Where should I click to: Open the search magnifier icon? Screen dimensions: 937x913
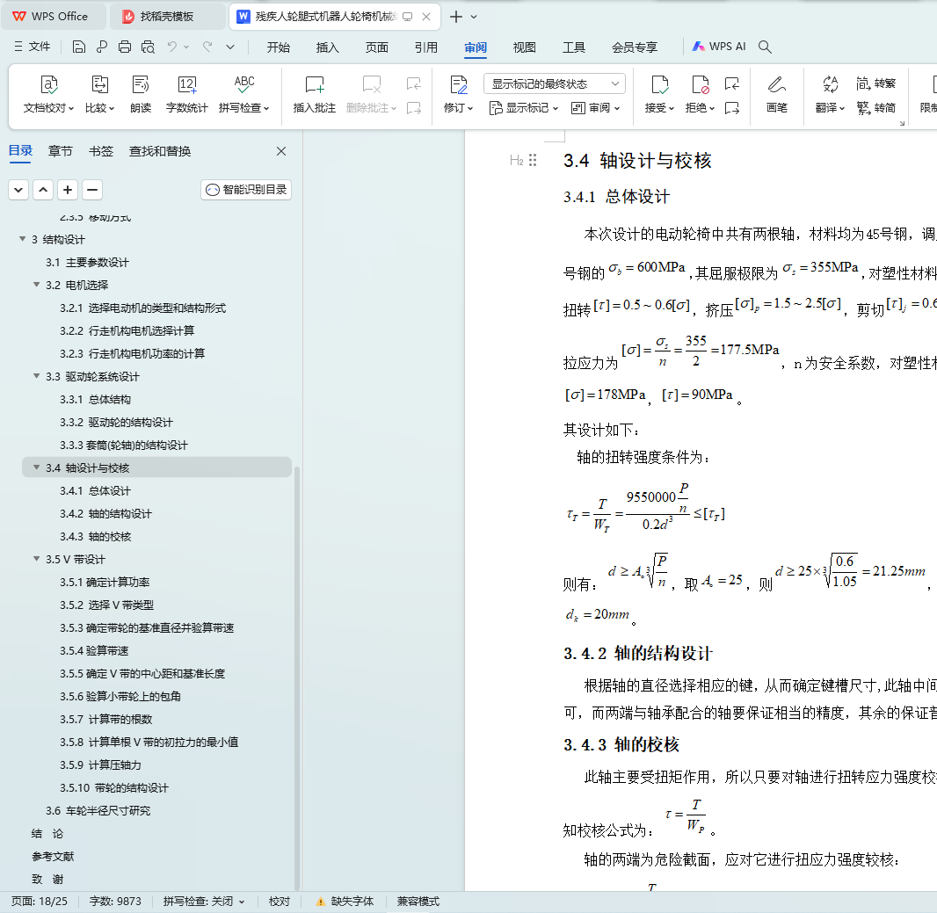[765, 47]
